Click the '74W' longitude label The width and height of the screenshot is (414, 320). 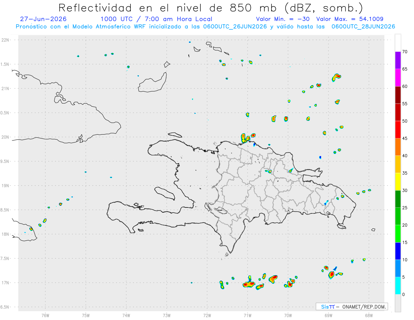pyautogui.click(x=126, y=316)
